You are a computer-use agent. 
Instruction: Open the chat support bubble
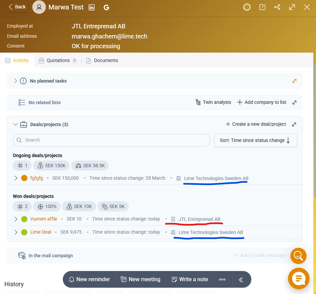299,278
